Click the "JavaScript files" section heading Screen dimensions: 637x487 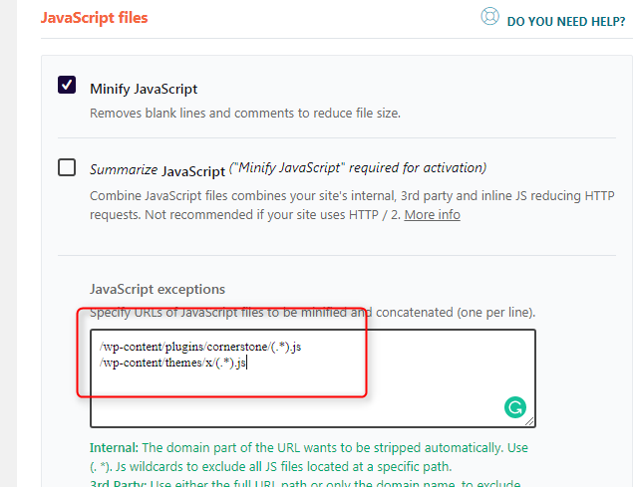pyautogui.click(x=94, y=17)
